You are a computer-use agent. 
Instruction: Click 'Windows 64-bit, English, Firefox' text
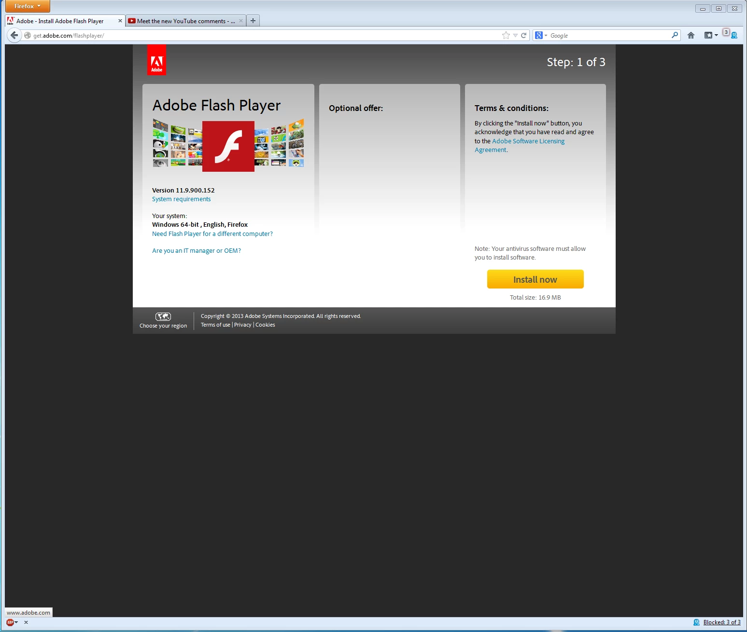click(x=199, y=225)
